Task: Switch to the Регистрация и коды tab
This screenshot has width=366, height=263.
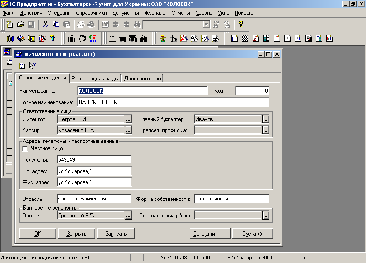Action: (x=95, y=79)
